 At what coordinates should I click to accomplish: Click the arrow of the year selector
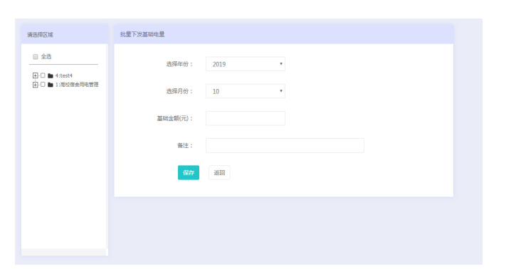(280, 64)
